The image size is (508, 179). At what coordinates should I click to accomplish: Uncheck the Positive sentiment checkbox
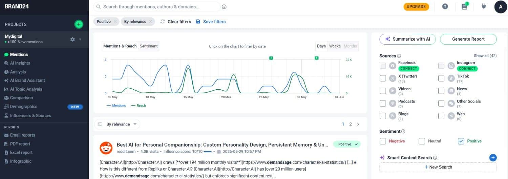[x=461, y=141]
